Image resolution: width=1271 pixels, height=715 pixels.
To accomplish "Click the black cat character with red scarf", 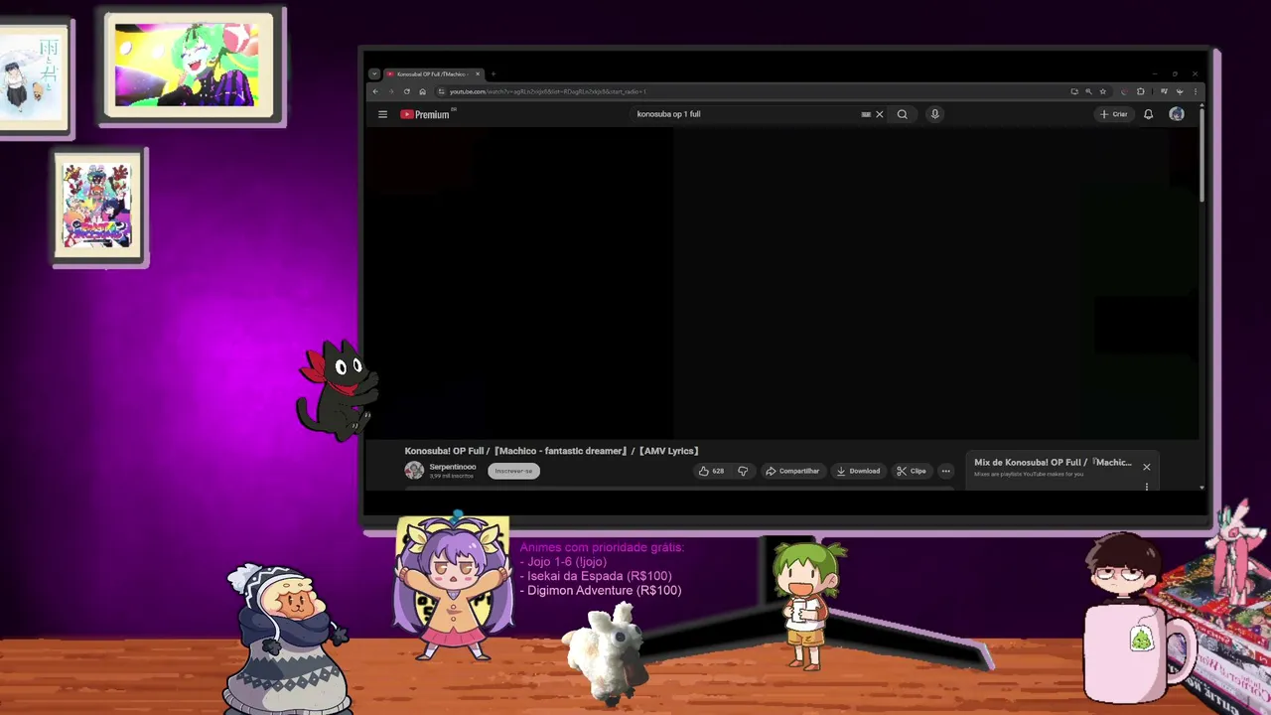I will pyautogui.click(x=337, y=390).
